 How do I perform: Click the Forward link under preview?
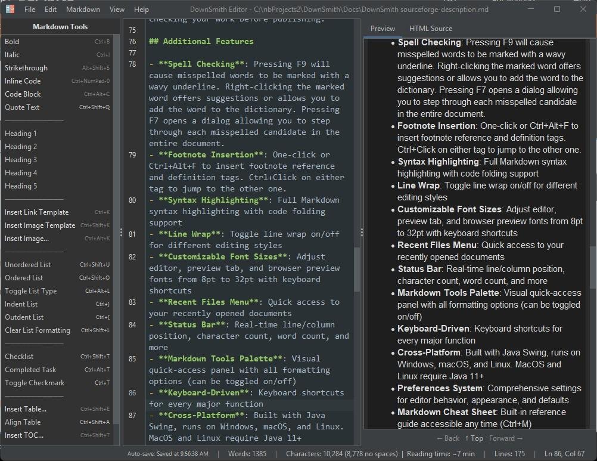506,438
